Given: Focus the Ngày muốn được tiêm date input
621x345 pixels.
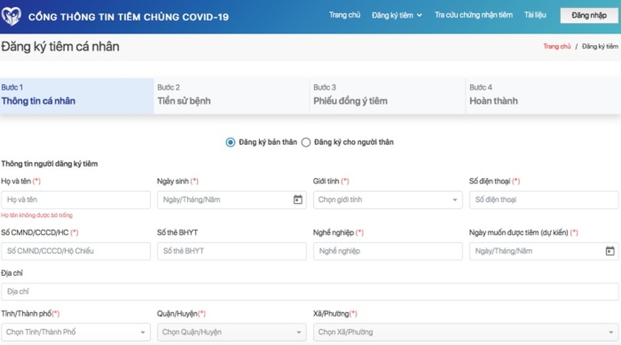Looking at the screenshot, I should click(544, 251).
